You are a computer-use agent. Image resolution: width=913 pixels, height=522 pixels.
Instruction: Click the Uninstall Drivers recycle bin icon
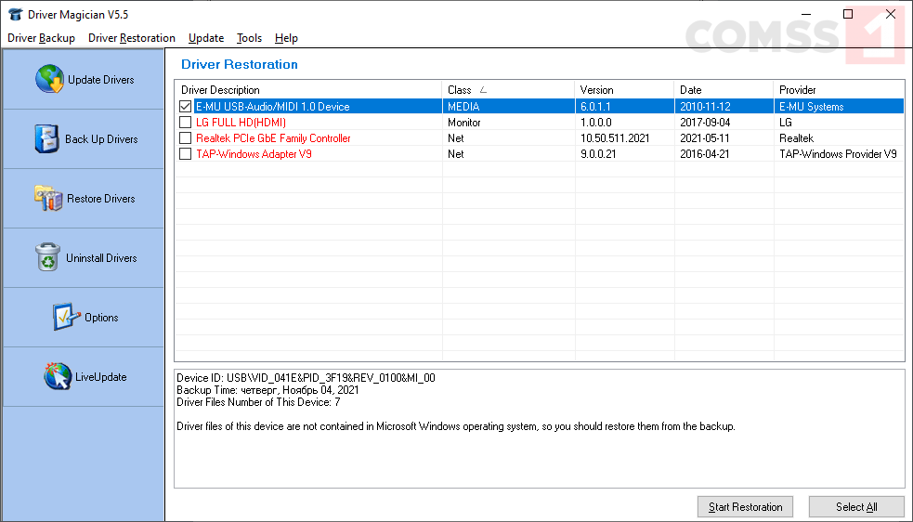click(x=47, y=257)
